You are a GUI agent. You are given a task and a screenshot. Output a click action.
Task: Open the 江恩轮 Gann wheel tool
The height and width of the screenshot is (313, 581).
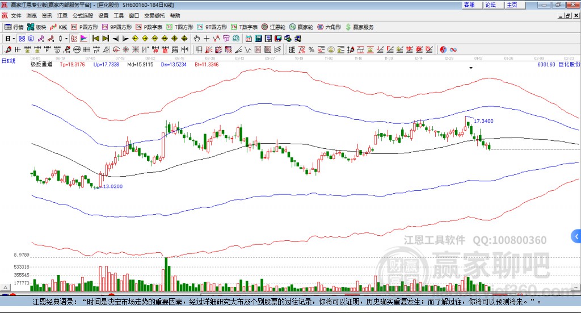click(273, 27)
